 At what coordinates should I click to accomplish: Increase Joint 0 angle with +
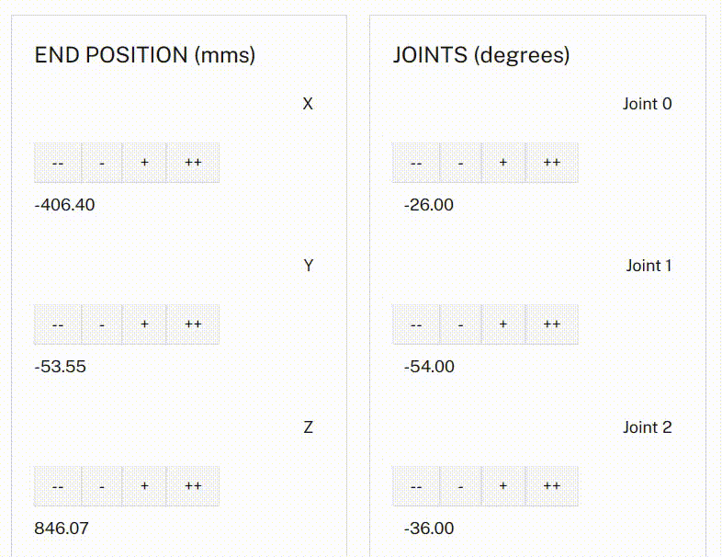pyautogui.click(x=502, y=163)
